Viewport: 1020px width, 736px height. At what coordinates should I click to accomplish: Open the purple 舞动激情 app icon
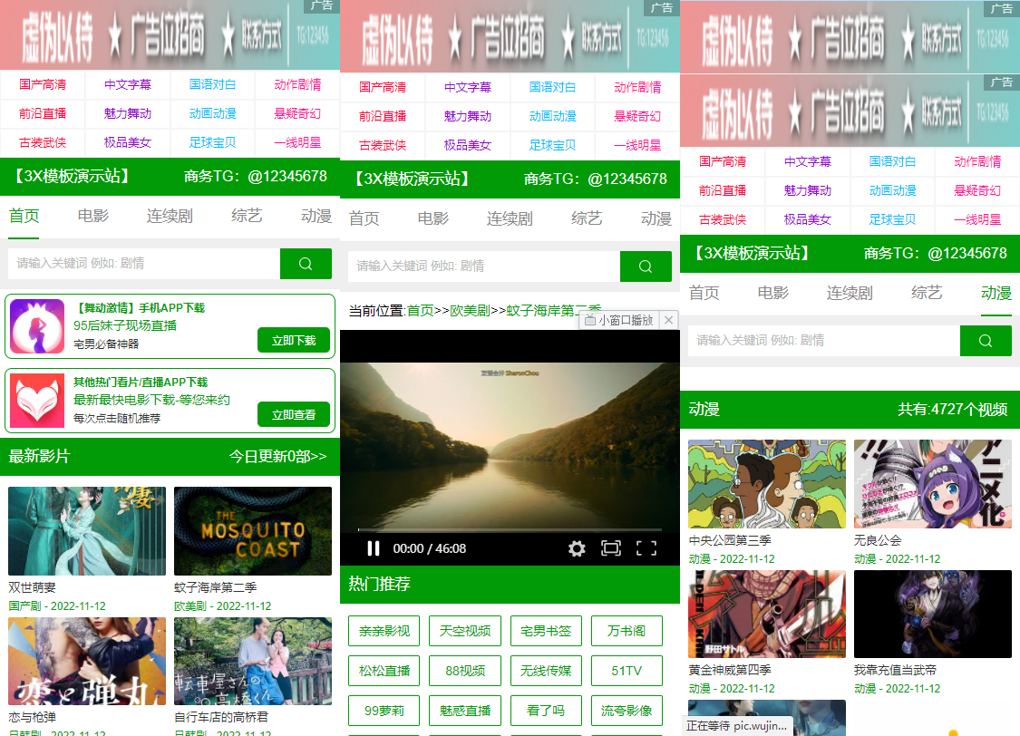pyautogui.click(x=37, y=326)
